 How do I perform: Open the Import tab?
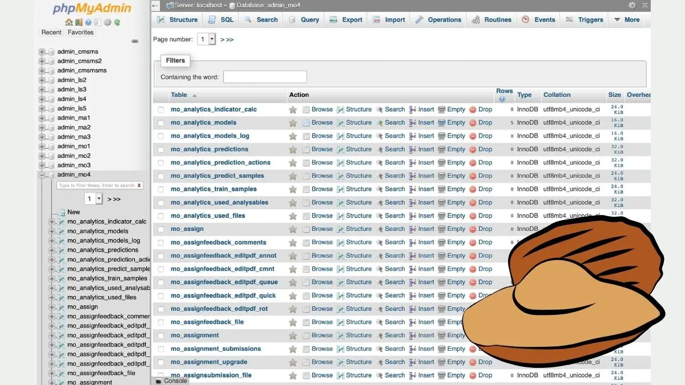pos(389,19)
